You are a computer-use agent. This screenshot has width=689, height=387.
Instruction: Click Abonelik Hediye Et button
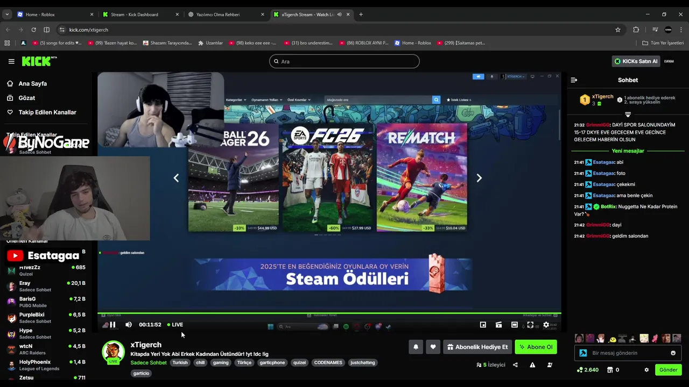tap(477, 347)
